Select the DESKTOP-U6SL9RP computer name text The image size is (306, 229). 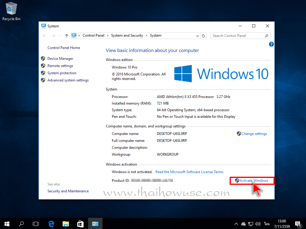(172, 134)
